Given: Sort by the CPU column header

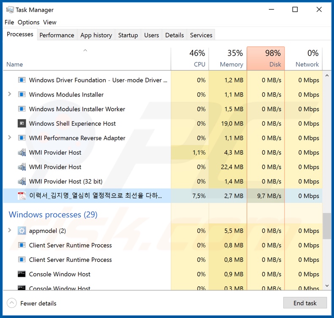Looking at the screenshot, I should [190, 59].
